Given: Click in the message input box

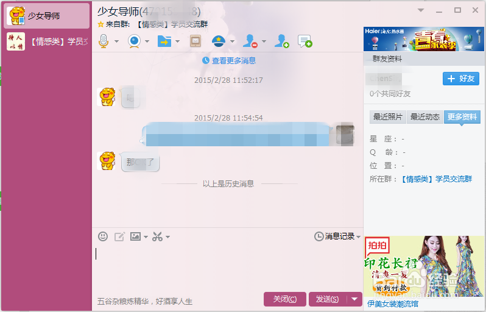Looking at the screenshot, I should pyautogui.click(x=228, y=268).
